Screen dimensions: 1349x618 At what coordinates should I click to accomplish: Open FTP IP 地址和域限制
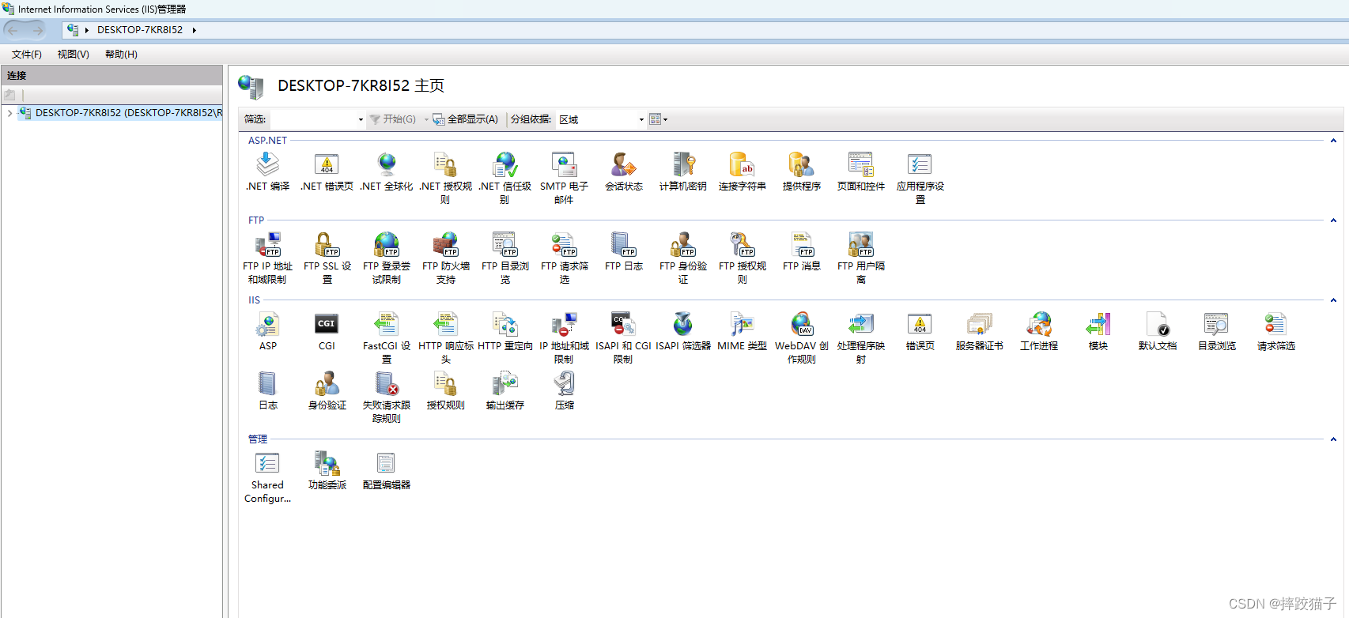pyautogui.click(x=267, y=258)
